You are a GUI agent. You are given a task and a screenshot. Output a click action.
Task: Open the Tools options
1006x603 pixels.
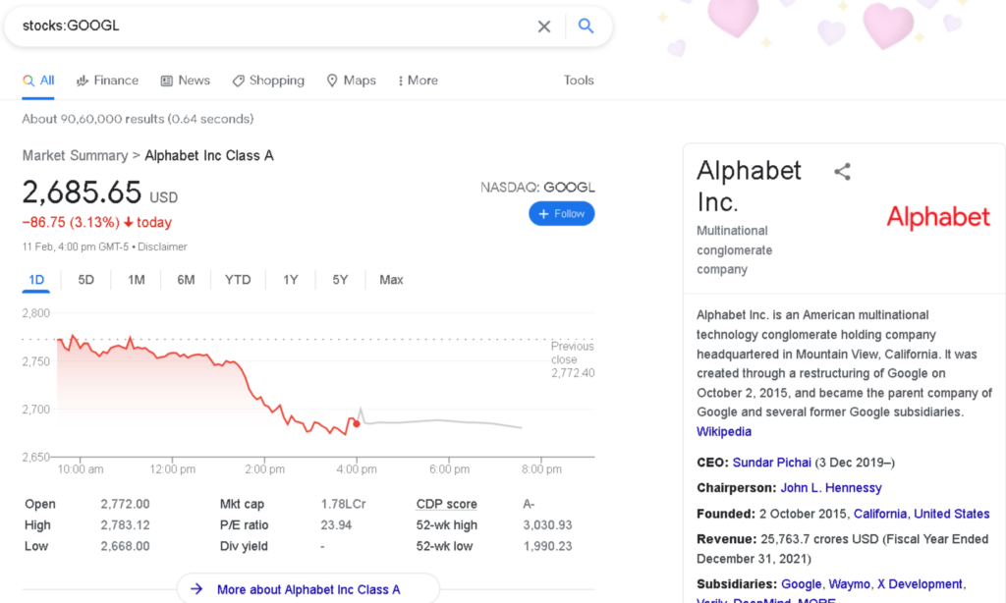coord(579,81)
